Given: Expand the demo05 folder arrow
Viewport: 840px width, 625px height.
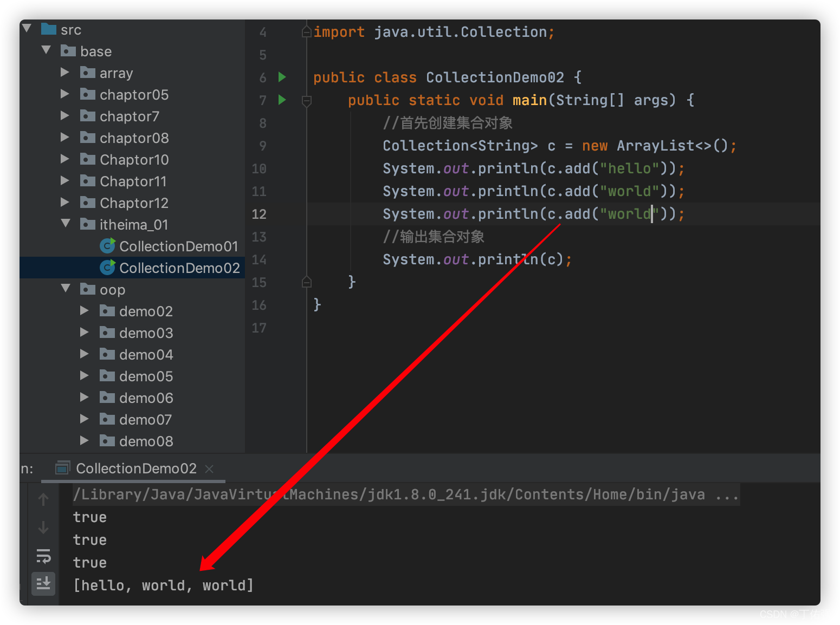Looking at the screenshot, I should (x=85, y=375).
